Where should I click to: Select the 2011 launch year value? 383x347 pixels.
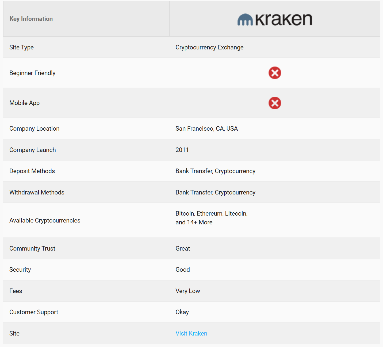point(182,150)
